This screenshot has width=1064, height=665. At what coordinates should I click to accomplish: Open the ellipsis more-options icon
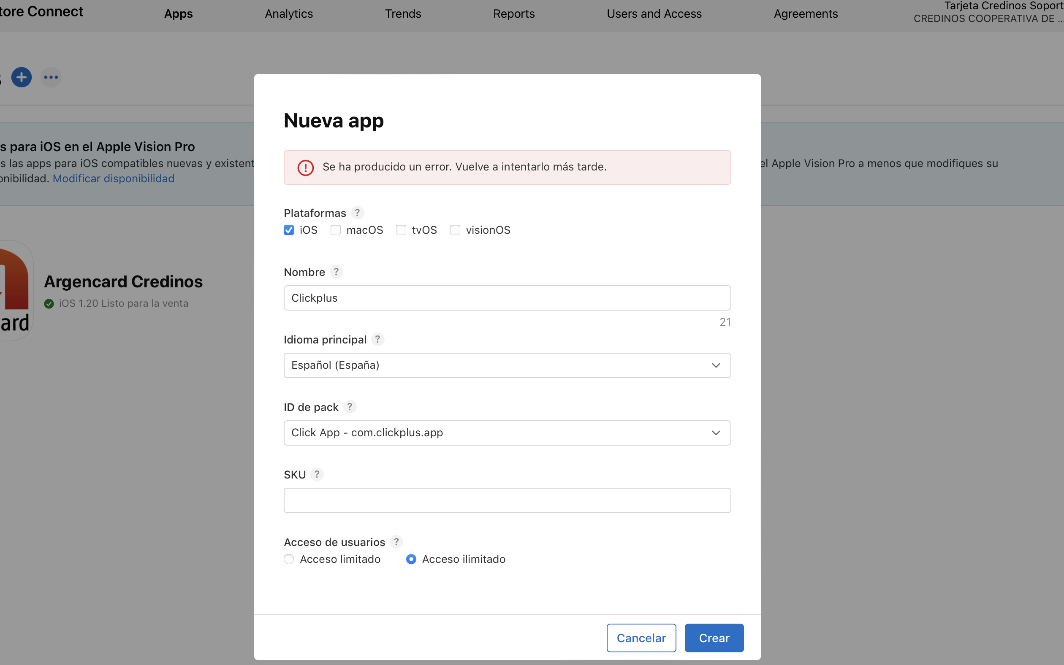51,77
